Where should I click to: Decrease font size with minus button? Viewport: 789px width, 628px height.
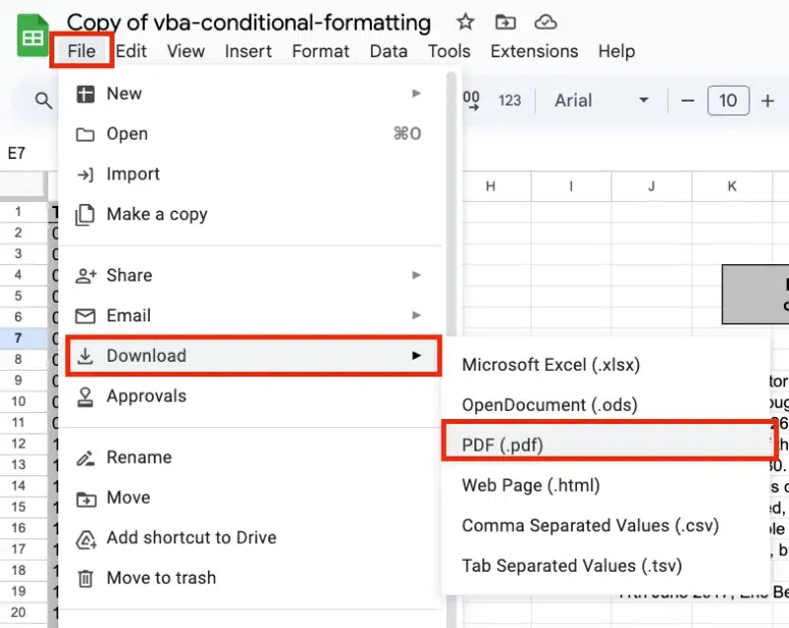click(688, 100)
